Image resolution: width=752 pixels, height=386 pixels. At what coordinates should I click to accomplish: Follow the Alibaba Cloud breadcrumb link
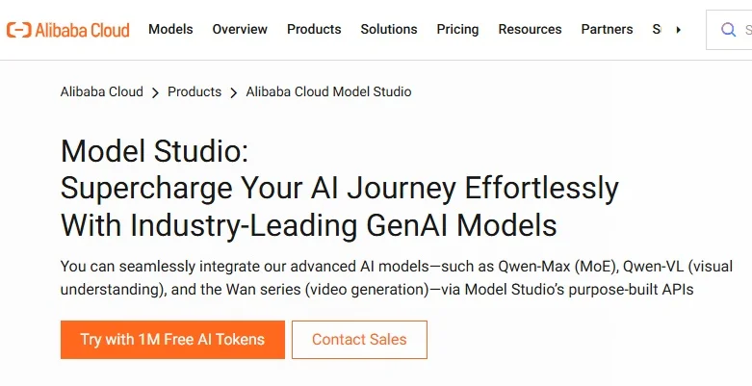[101, 92]
